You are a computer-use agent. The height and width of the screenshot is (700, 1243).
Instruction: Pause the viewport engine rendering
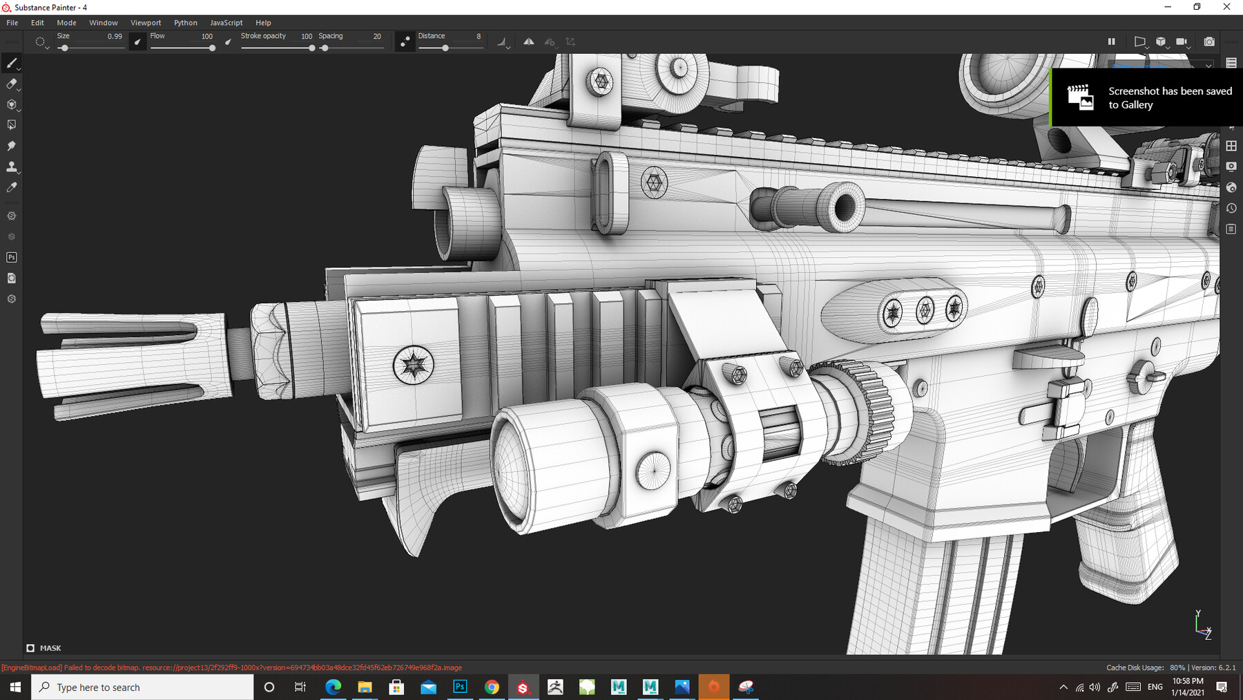tap(1112, 41)
